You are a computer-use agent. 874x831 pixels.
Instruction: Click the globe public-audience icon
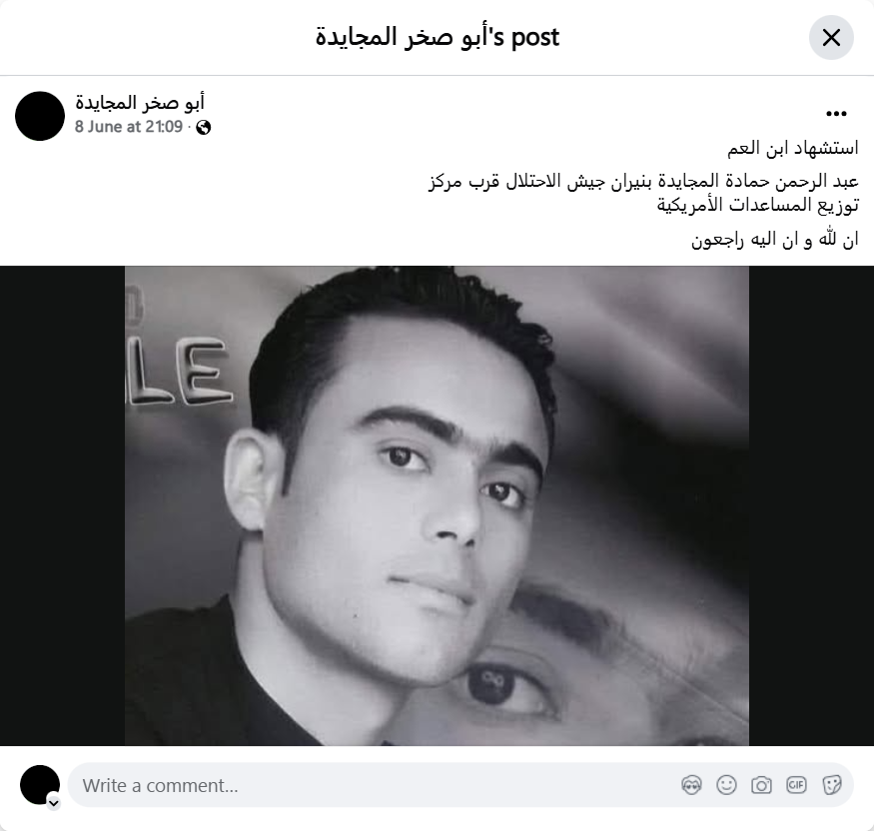point(204,128)
